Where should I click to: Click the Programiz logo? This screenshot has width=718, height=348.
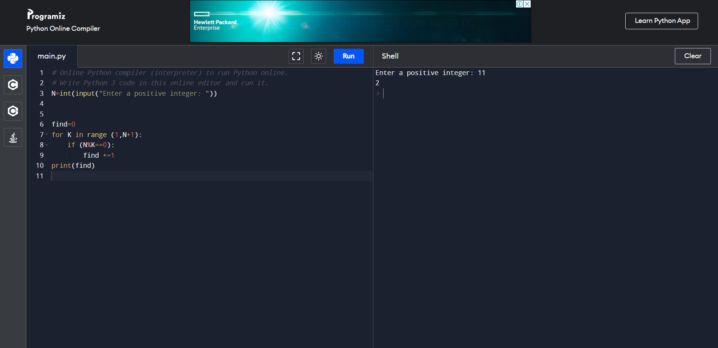(46, 15)
